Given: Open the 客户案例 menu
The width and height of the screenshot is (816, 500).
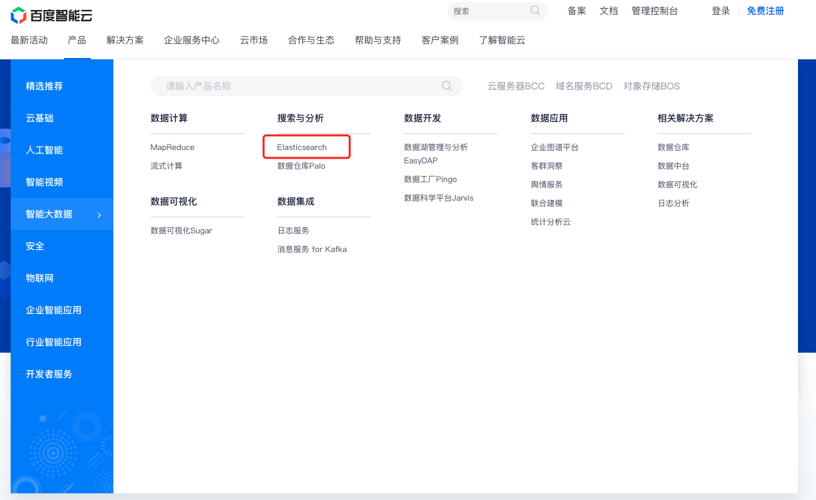Looking at the screenshot, I should point(440,40).
